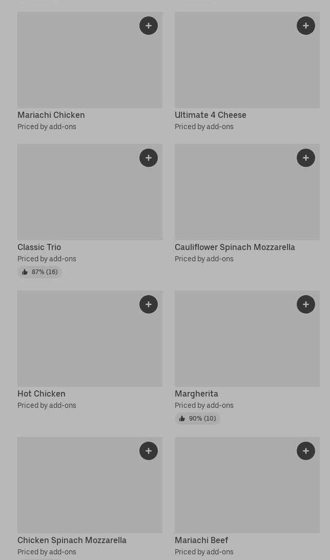Open the Margherita item title
Viewport: 330px width, 560px height.
196,394
